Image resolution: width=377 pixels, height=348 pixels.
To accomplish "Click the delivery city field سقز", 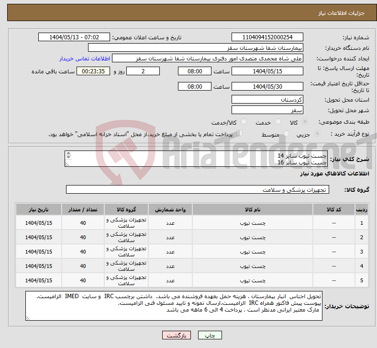I will [x=267, y=110].
